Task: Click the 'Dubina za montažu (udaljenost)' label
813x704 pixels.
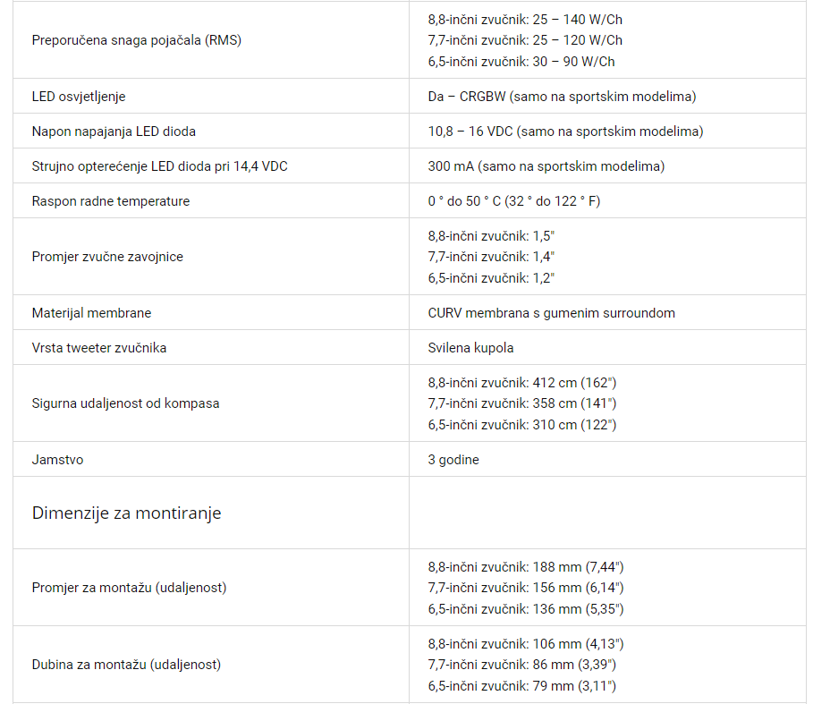Action: click(x=126, y=665)
